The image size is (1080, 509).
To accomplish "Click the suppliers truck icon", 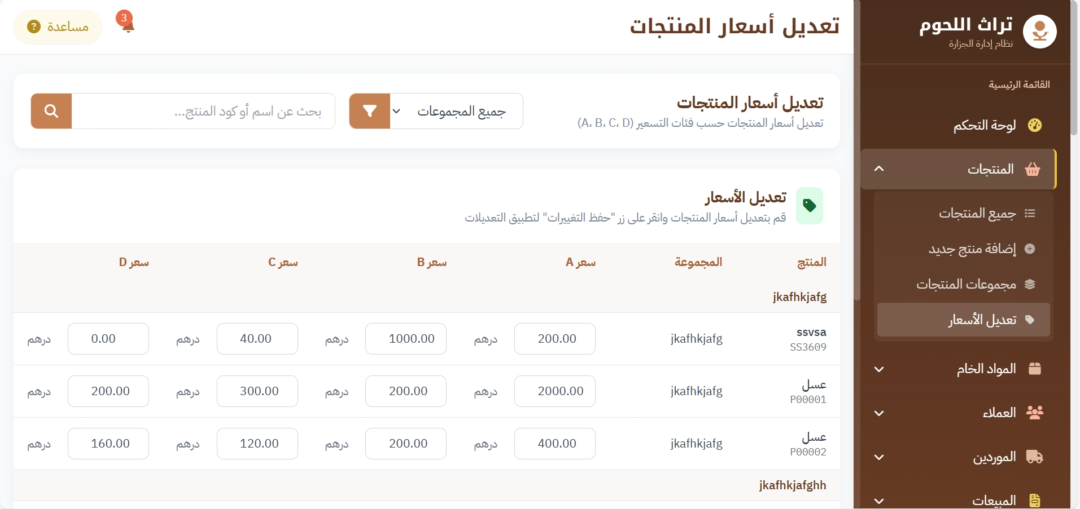I will coord(1034,457).
